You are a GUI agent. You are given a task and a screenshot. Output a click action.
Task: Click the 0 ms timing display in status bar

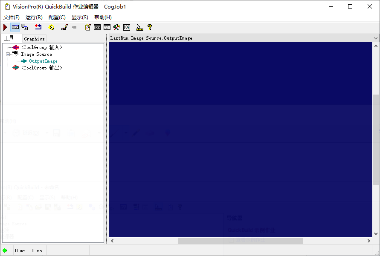point(20,250)
